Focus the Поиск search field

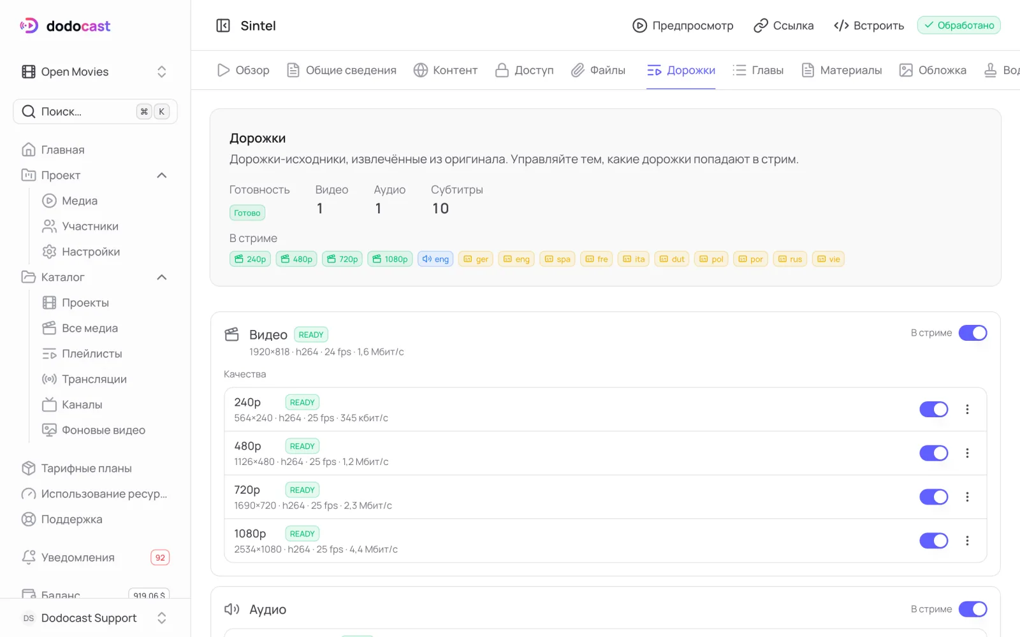click(x=95, y=111)
